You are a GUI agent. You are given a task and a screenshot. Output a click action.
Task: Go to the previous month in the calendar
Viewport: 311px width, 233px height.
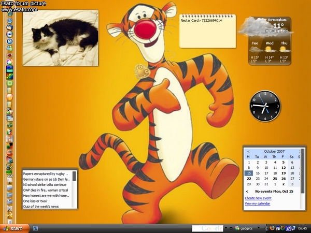point(248,151)
